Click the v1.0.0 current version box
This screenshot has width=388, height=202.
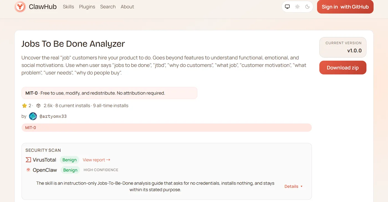[x=343, y=47]
